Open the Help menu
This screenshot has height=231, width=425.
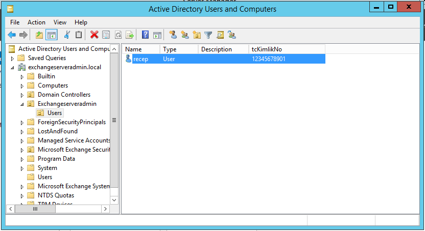(81, 22)
